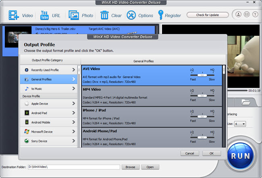Expand General Profiles arrow
The height and width of the screenshot is (178, 262).
(73, 79)
